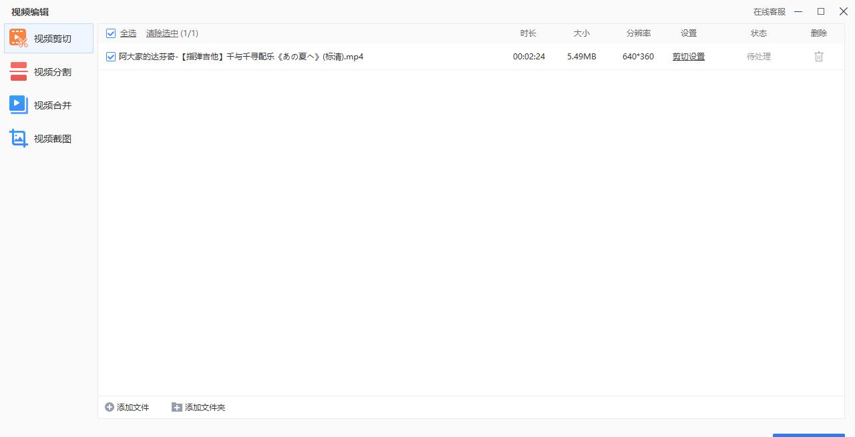Click the folder icon beside 添加文件夹

[x=177, y=407]
